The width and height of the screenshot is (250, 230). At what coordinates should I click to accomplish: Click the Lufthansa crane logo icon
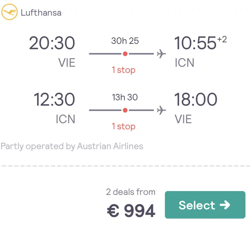(10, 12)
